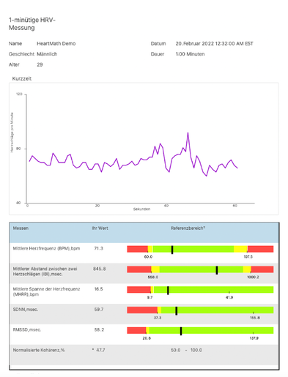Click the reference limit "137.9"
Image resolution: width=288 pixels, height=377 pixels.
[254, 338]
